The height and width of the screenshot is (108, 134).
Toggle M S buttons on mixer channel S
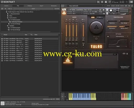66,21
